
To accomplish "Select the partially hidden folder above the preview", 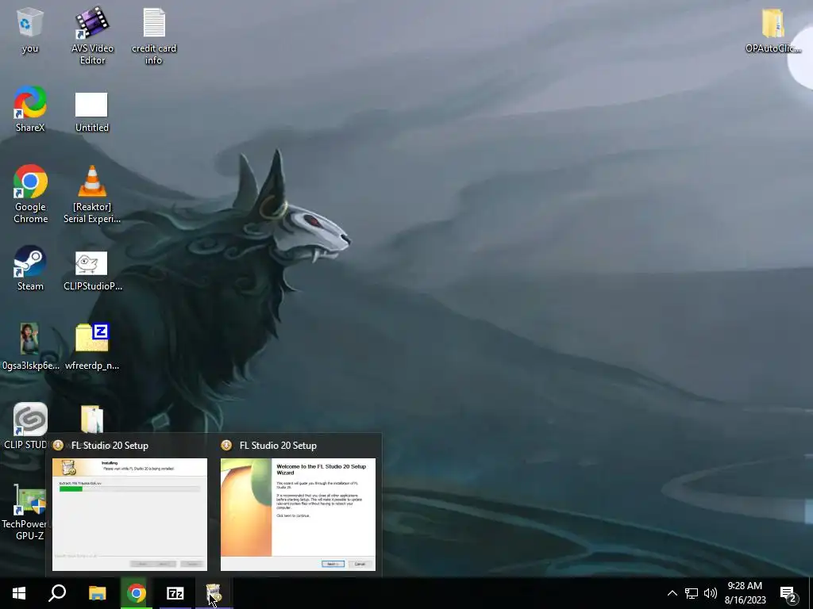I will [92, 419].
